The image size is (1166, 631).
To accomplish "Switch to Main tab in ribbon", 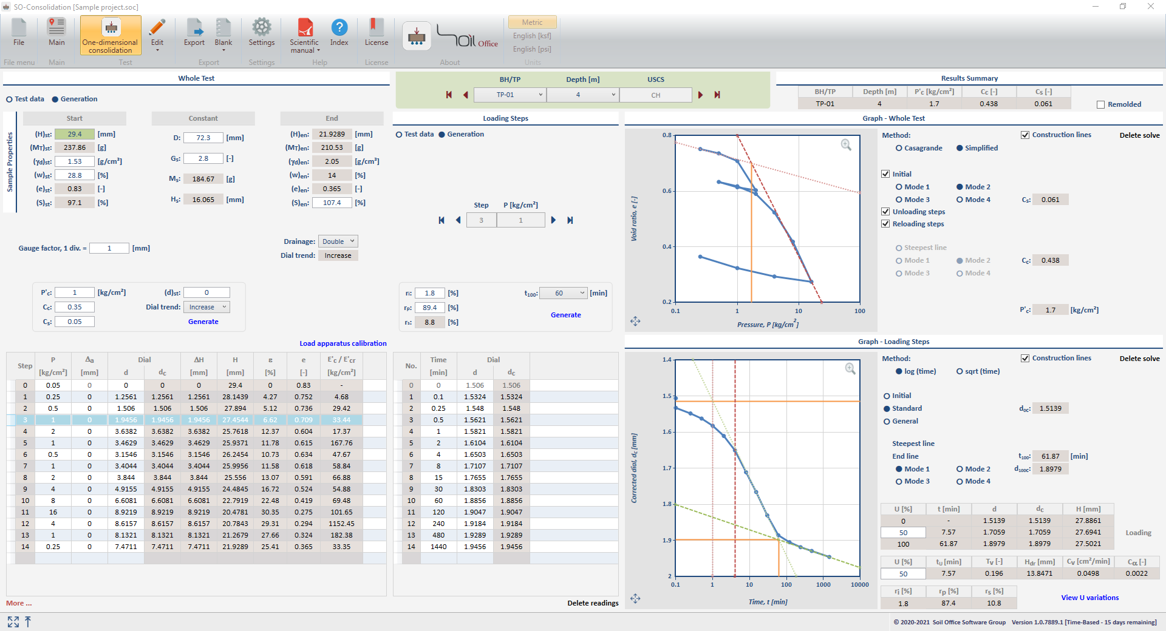I will pyautogui.click(x=56, y=32).
